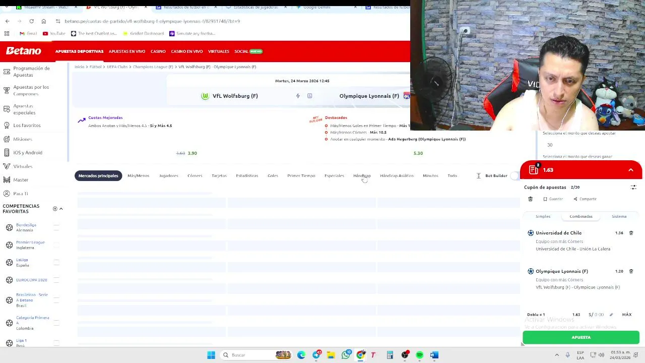Switch to Córners markets tab
The height and width of the screenshot is (363, 645).
pos(195,175)
